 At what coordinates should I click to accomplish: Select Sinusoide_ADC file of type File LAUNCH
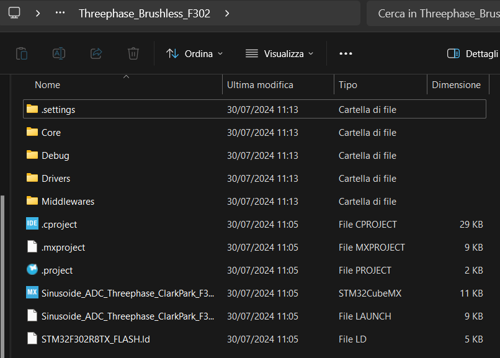click(x=128, y=316)
